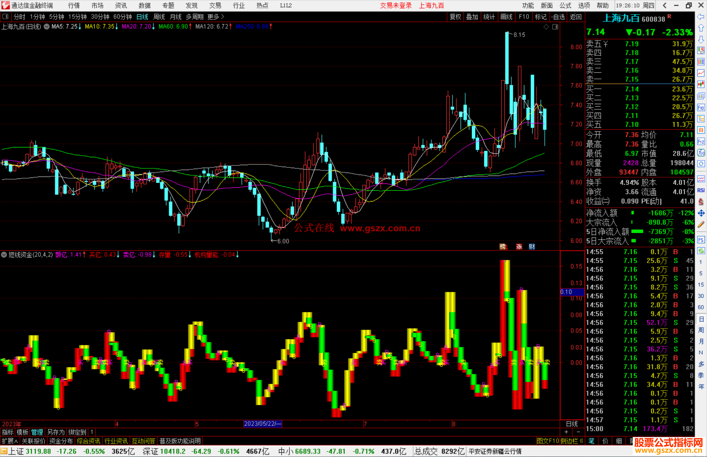
Task: Click the F12 sidebar icon
Action: click(x=701, y=142)
